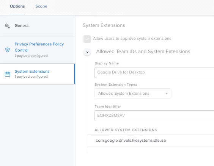This screenshot has width=214, height=166.
Task: Click the dropdown arrow for extension types
Action: (x=166, y=94)
